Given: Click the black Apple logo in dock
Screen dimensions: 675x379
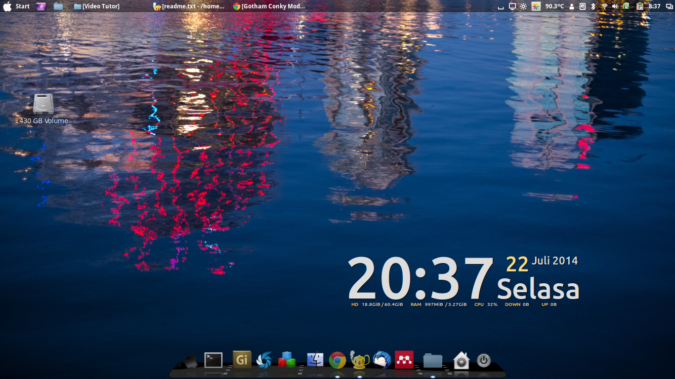Looking at the screenshot, I should tap(191, 361).
